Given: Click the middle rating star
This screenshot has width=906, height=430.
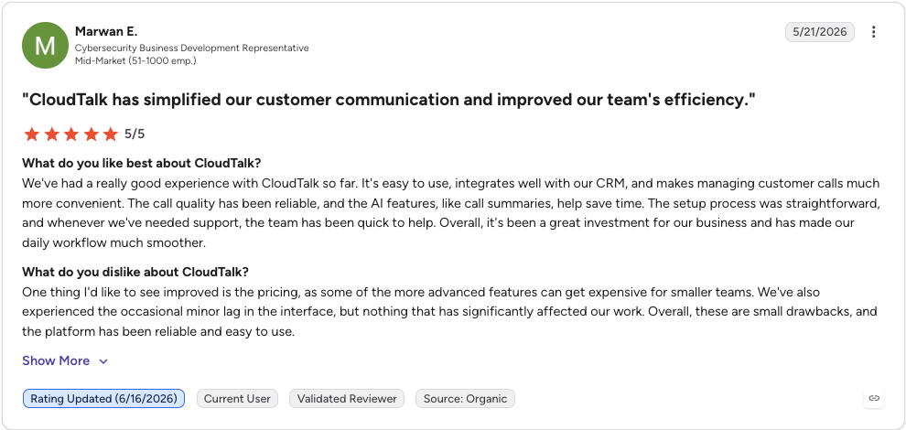Looking at the screenshot, I should coord(71,134).
